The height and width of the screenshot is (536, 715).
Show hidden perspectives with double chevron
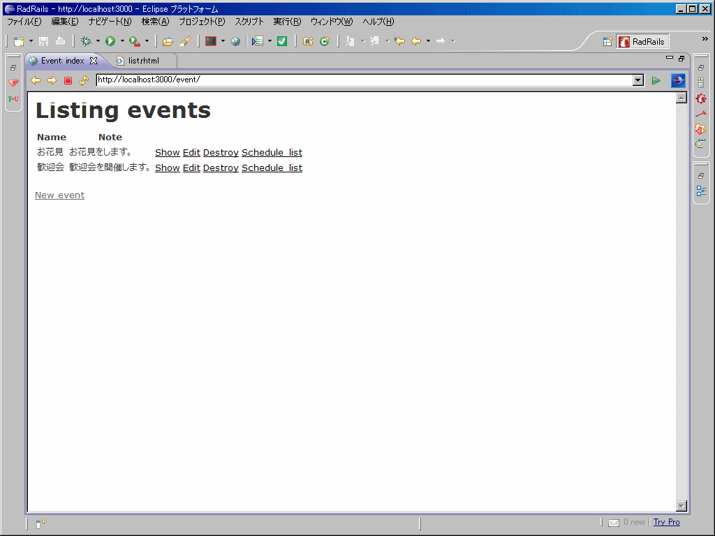coord(705,39)
